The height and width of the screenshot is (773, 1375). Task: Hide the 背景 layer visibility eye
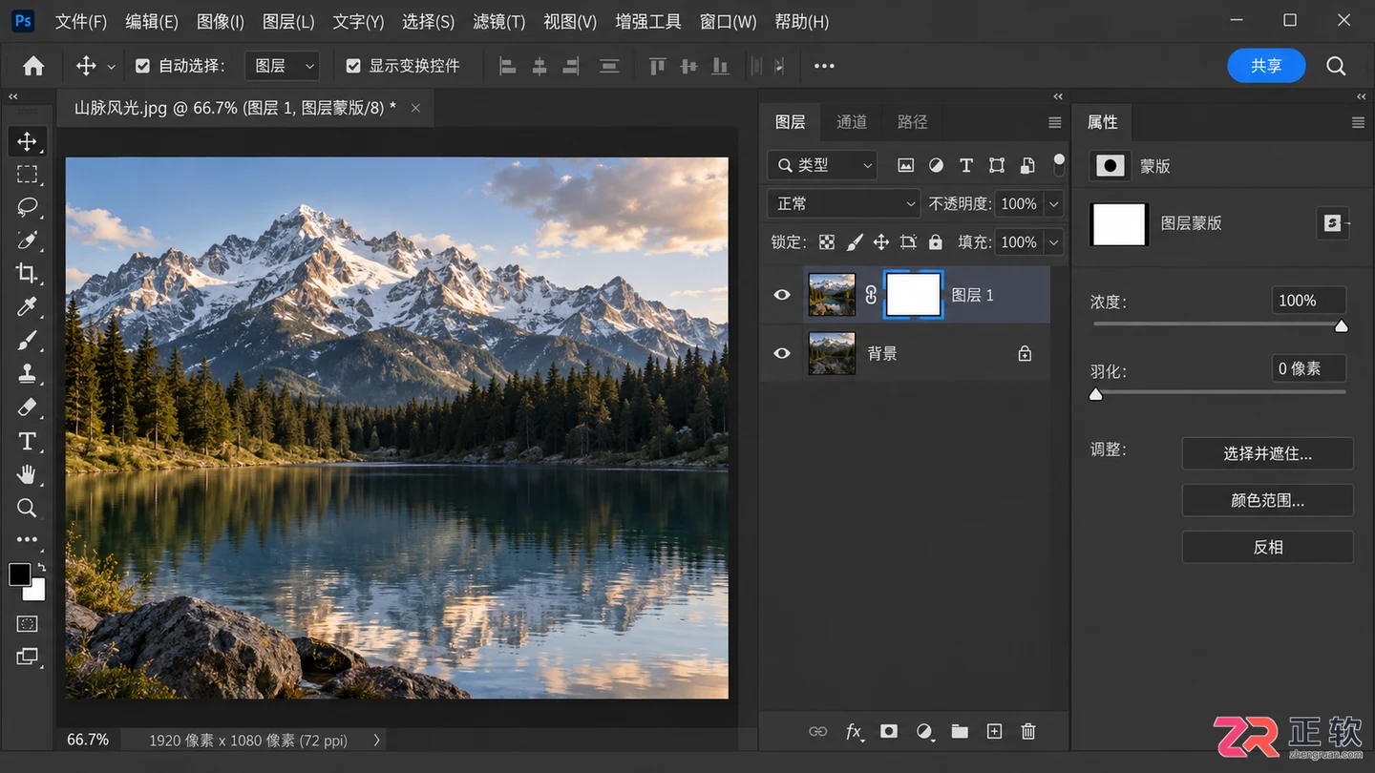point(782,353)
